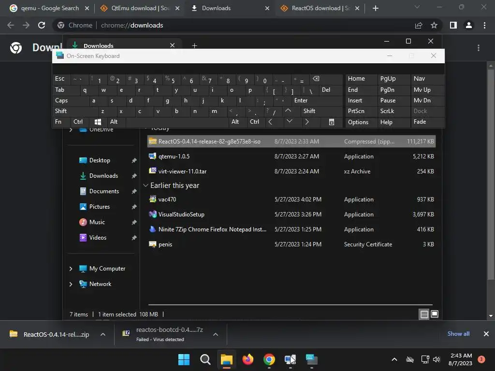The width and height of the screenshot is (495, 371).
Task: Go back in Chrome
Action: (x=11, y=25)
